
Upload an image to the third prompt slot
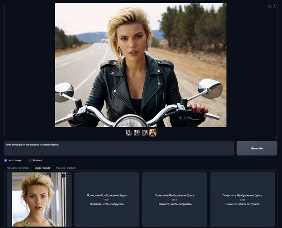click(174, 199)
